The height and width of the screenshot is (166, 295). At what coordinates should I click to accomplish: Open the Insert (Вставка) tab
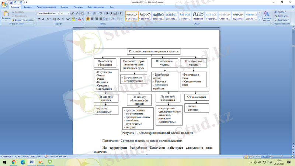[x=28, y=7]
